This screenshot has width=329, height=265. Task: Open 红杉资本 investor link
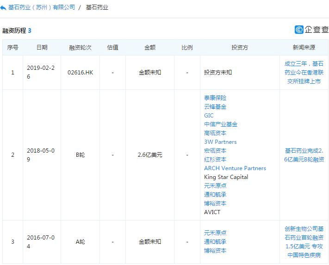coord(215,160)
